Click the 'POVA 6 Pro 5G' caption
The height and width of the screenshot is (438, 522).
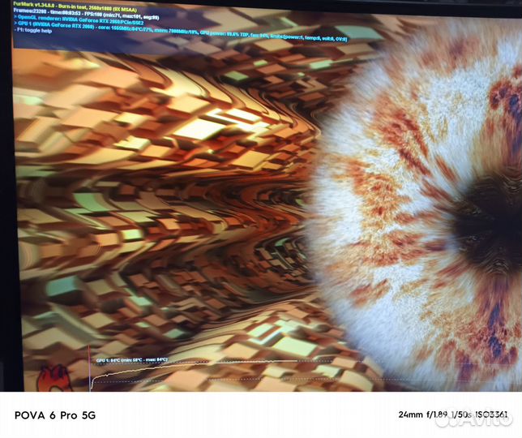55,415
